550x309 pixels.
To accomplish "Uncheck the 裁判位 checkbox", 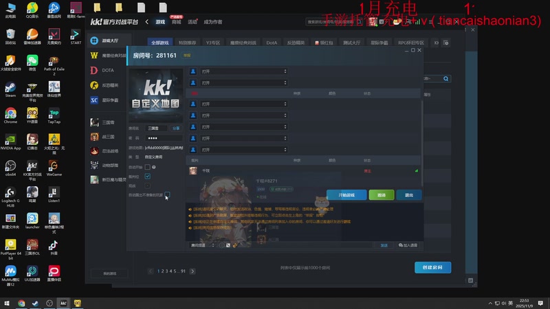I will [148, 176].
